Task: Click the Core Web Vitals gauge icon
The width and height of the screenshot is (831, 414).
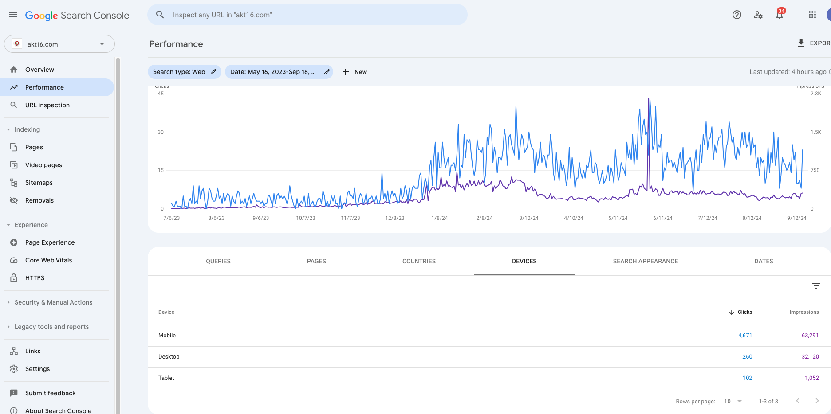Action: [14, 260]
